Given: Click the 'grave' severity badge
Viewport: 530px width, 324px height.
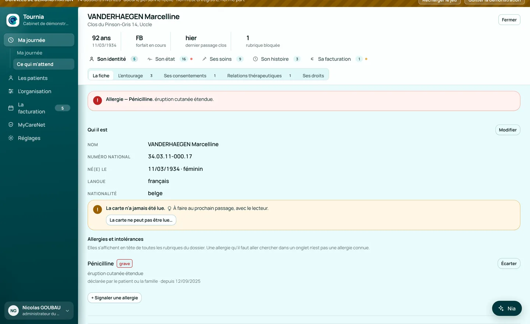Looking at the screenshot, I should (x=124, y=264).
